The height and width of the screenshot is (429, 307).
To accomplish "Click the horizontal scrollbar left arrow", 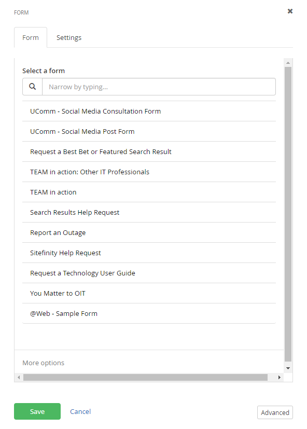I will 19,378.
